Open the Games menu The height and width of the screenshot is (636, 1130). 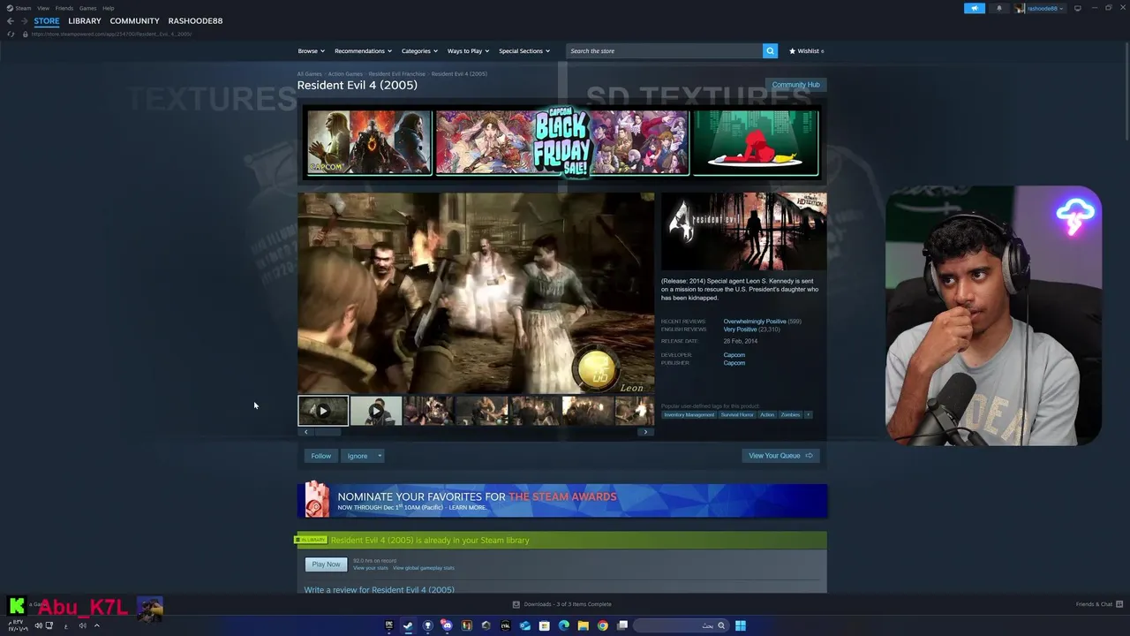click(x=88, y=8)
